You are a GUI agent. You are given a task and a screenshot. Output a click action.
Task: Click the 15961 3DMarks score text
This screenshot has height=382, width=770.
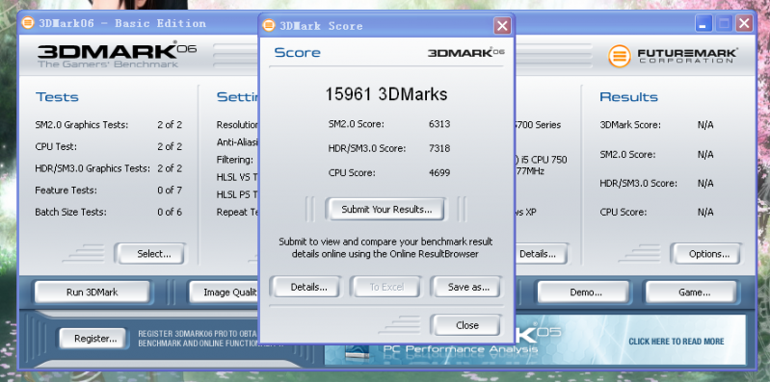386,94
